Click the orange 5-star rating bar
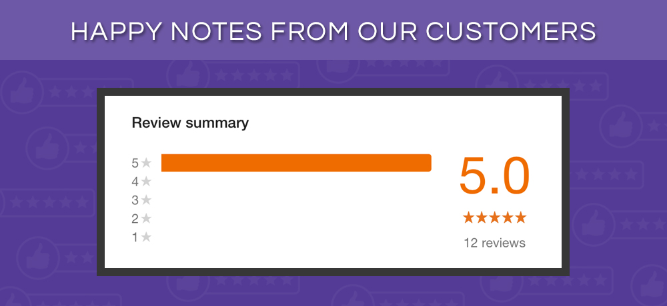667x306 pixels. (x=296, y=163)
